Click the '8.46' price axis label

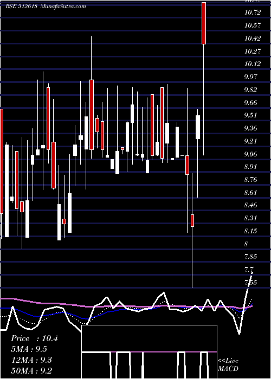point(251,205)
